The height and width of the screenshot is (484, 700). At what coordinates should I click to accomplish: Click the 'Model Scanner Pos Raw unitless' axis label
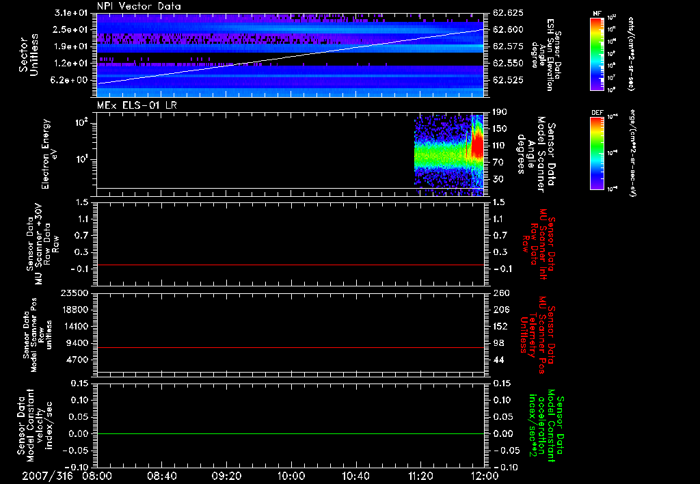click(38, 335)
